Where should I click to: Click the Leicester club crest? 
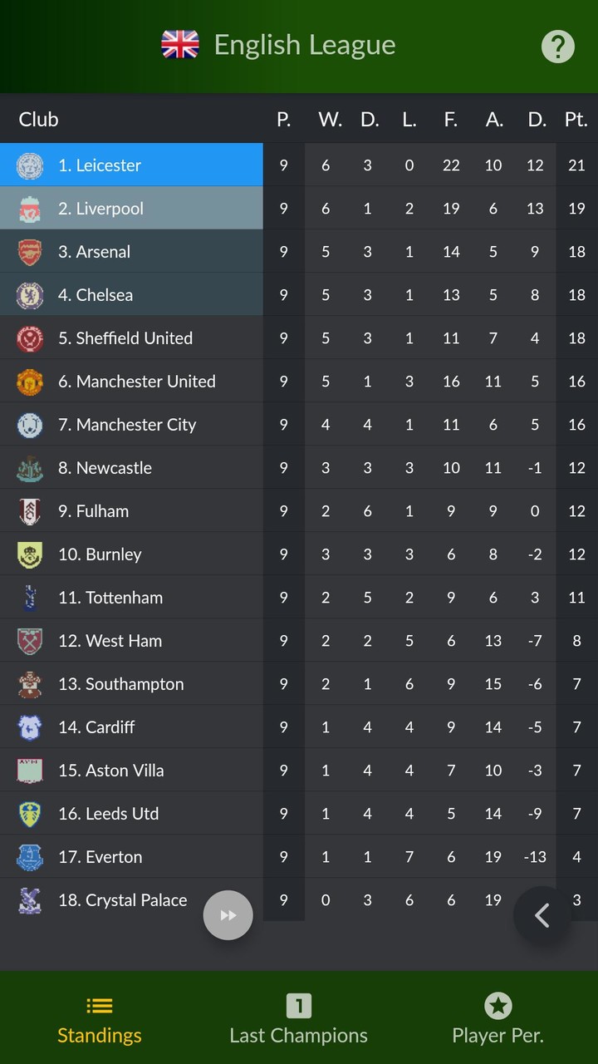[30, 165]
